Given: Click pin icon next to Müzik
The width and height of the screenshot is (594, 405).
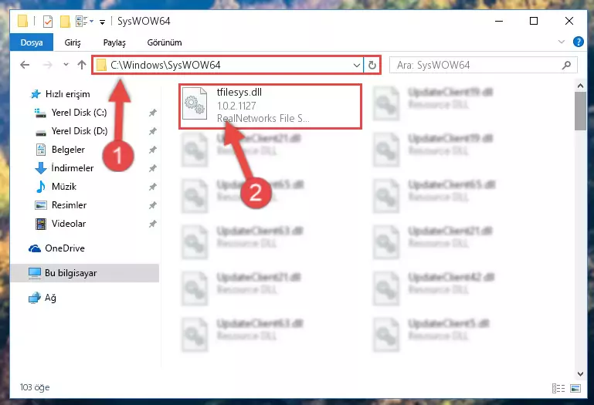Looking at the screenshot, I should click(x=152, y=187).
